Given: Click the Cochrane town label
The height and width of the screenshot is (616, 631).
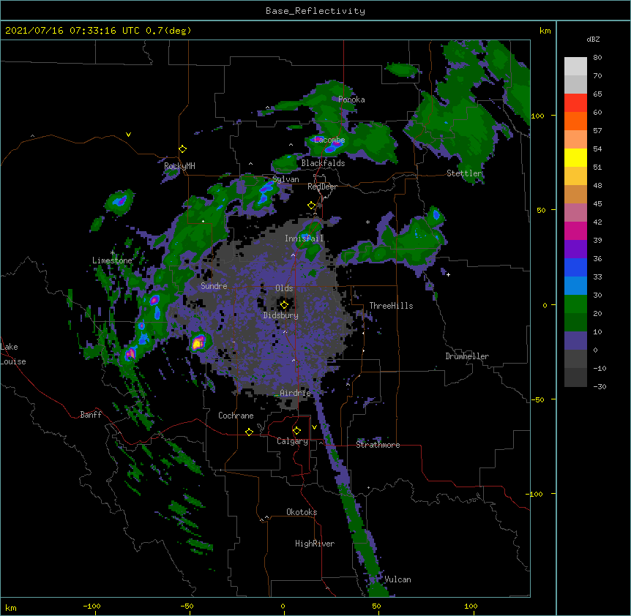Looking at the screenshot, I should (x=236, y=416).
